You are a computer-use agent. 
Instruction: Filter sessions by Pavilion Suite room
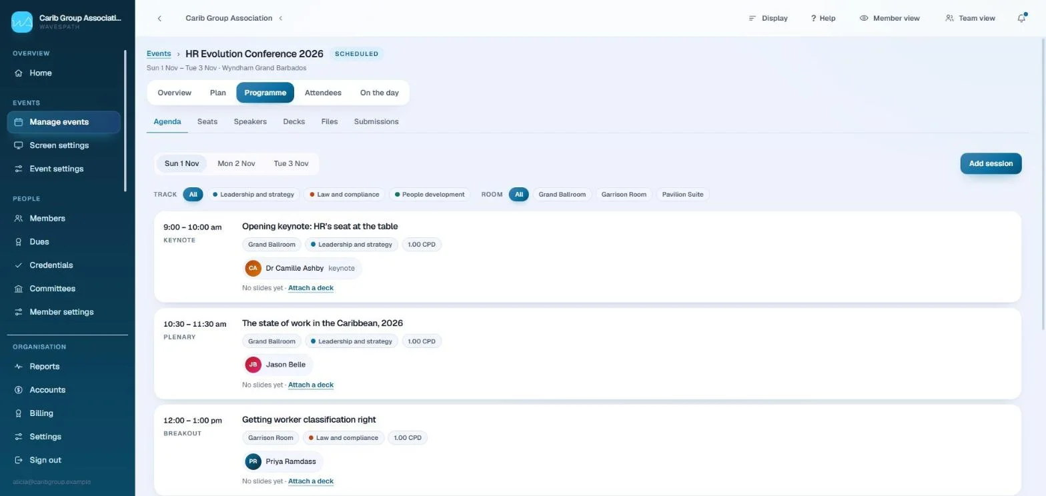coord(682,195)
